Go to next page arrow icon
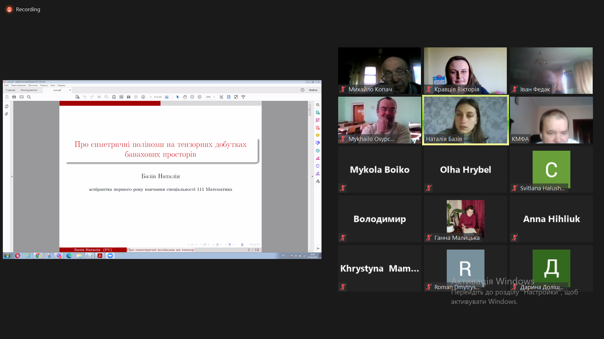The height and width of the screenshot is (339, 604). (143, 97)
